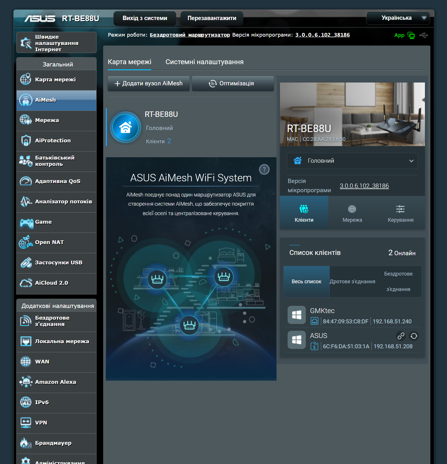Select the Клієнти tab in node panel
This screenshot has width=447, height=464.
pos(304,213)
